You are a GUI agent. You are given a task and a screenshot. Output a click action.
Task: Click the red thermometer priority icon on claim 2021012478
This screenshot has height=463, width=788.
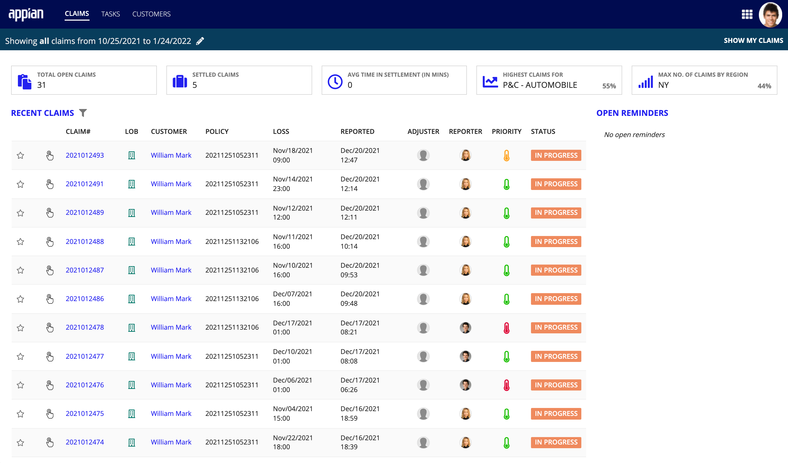[506, 328]
